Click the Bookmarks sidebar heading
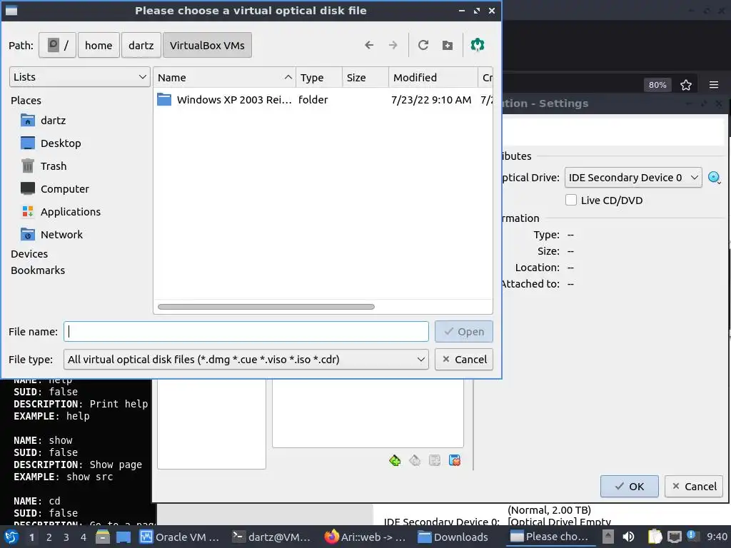Screen dimensions: 731x548 (38, 270)
